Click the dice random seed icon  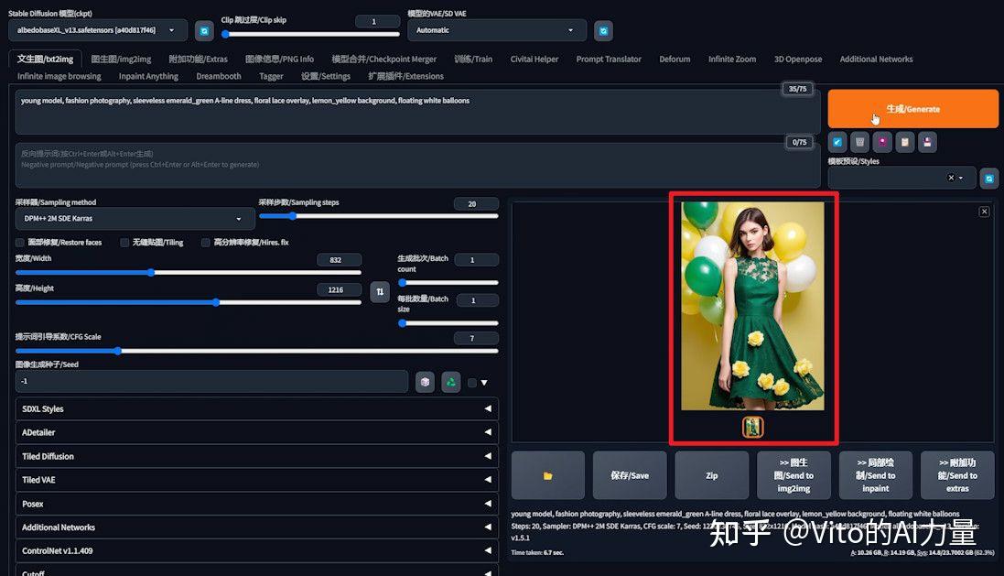(x=425, y=382)
